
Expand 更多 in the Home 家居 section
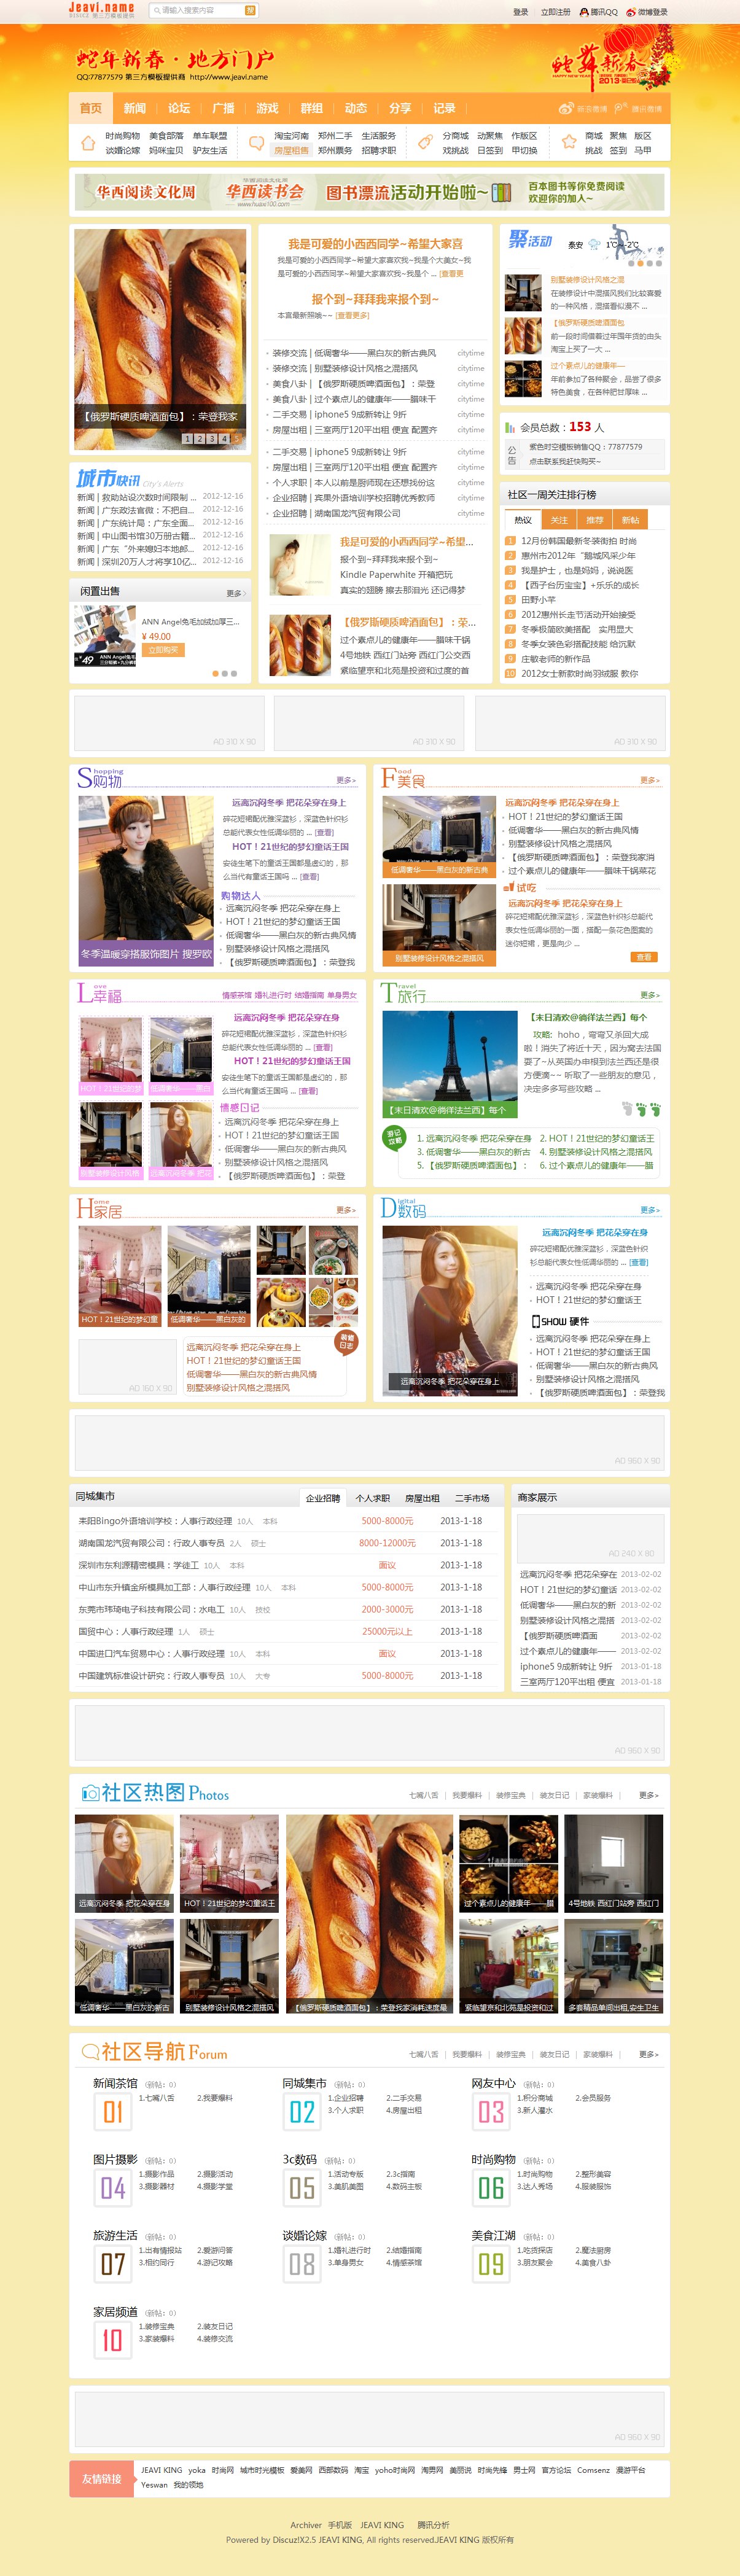(345, 1210)
